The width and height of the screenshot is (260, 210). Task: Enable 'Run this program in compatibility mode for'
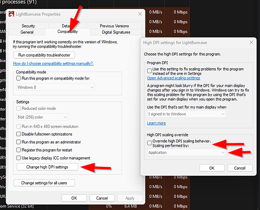click(18, 78)
